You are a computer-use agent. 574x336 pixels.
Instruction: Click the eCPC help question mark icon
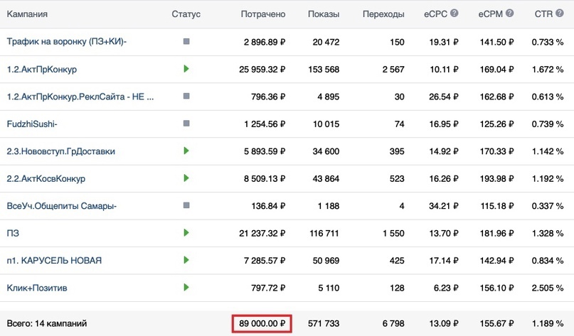point(455,13)
